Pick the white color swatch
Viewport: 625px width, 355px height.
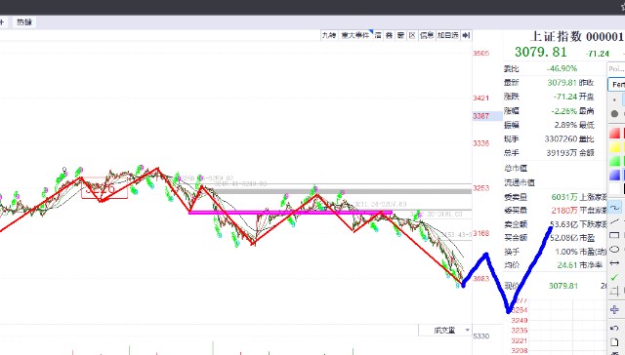pos(614,188)
